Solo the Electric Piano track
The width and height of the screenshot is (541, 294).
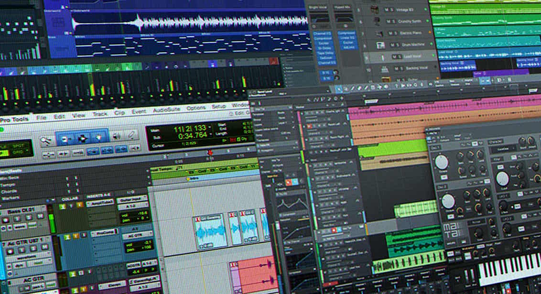pos(397,33)
